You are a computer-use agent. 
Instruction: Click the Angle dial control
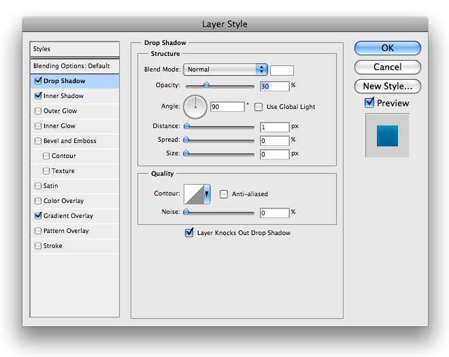[195, 107]
